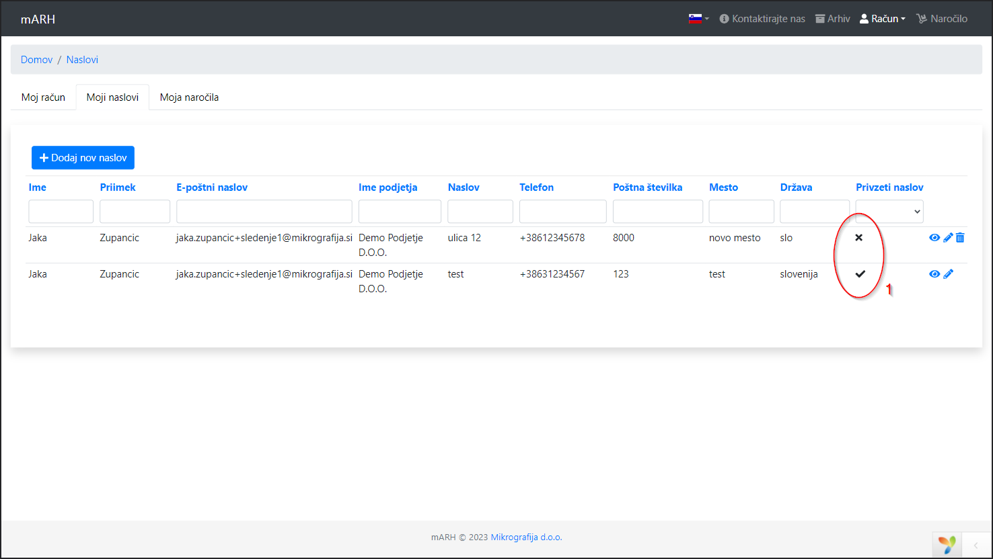Switch to the Moj račun tab
Viewport: 993px width, 559px height.
point(44,97)
